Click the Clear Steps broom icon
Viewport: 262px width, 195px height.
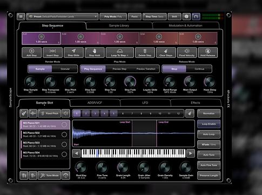click(166, 53)
